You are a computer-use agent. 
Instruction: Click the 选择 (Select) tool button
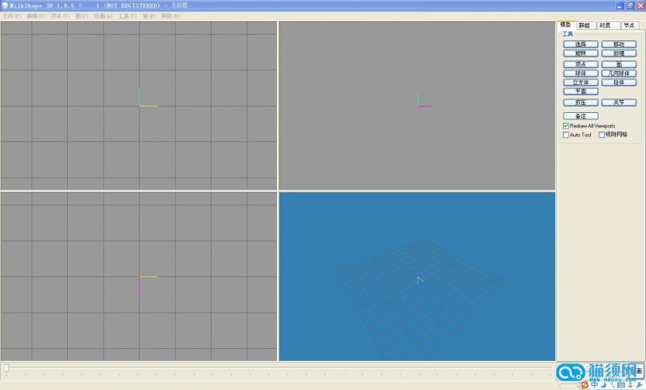tap(581, 44)
